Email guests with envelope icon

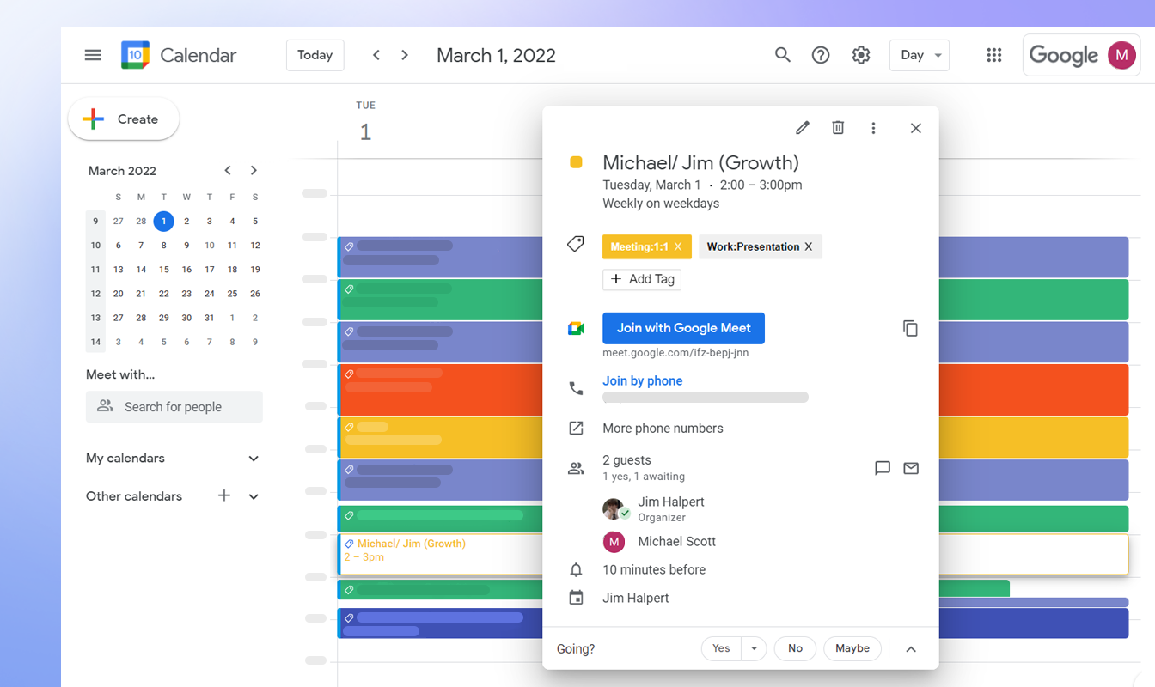911,468
